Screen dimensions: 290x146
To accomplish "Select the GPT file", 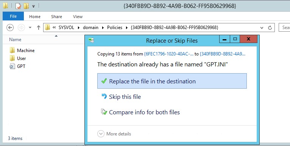I will point(21,66).
